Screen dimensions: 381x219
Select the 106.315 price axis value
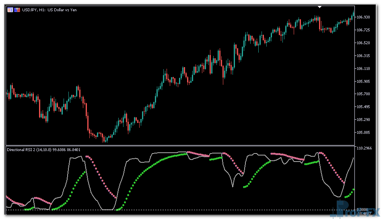point(363,56)
